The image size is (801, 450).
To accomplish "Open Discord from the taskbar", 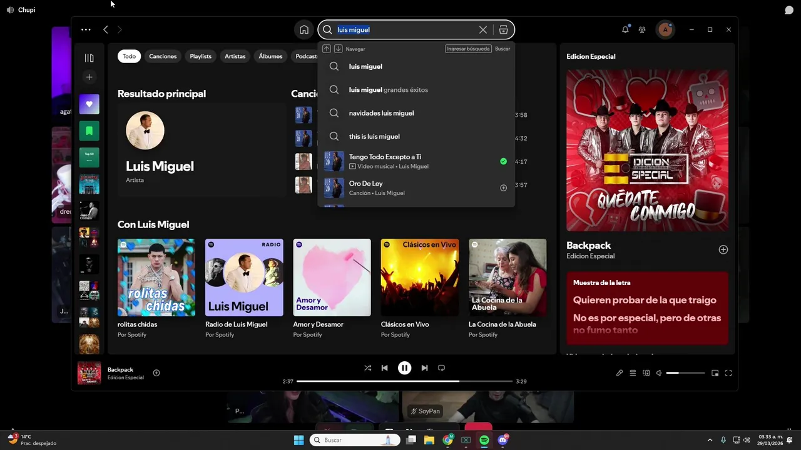I will 503,440.
